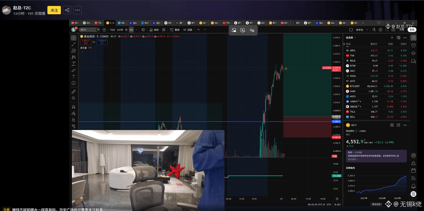Collapse the indicator legend chevron
Image resolution: width=424 pixels, height=211 pixels.
pos(83,52)
